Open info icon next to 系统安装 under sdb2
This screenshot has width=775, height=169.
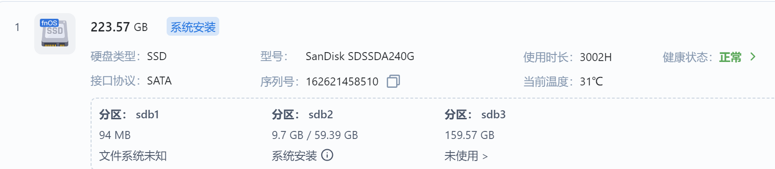click(327, 155)
